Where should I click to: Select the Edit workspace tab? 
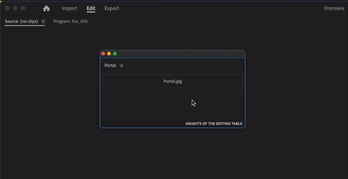(x=91, y=8)
